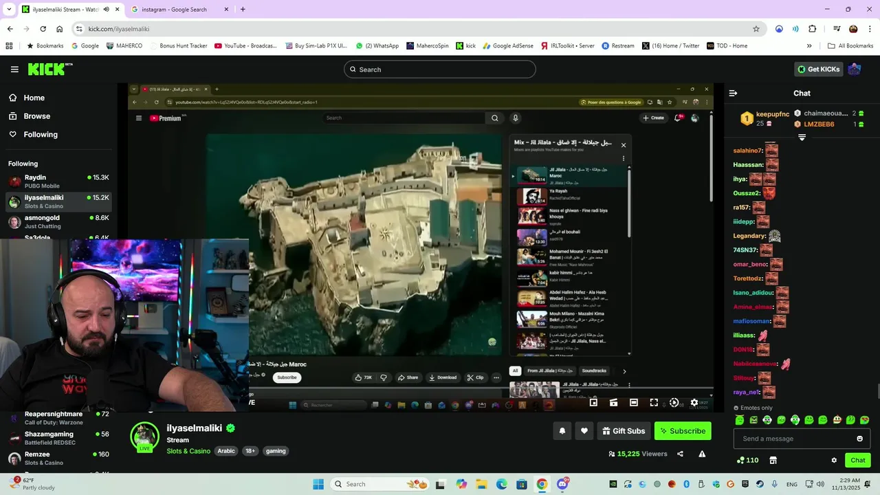
Task: Open Shazamgaming recommended channel
Action: coord(58,438)
